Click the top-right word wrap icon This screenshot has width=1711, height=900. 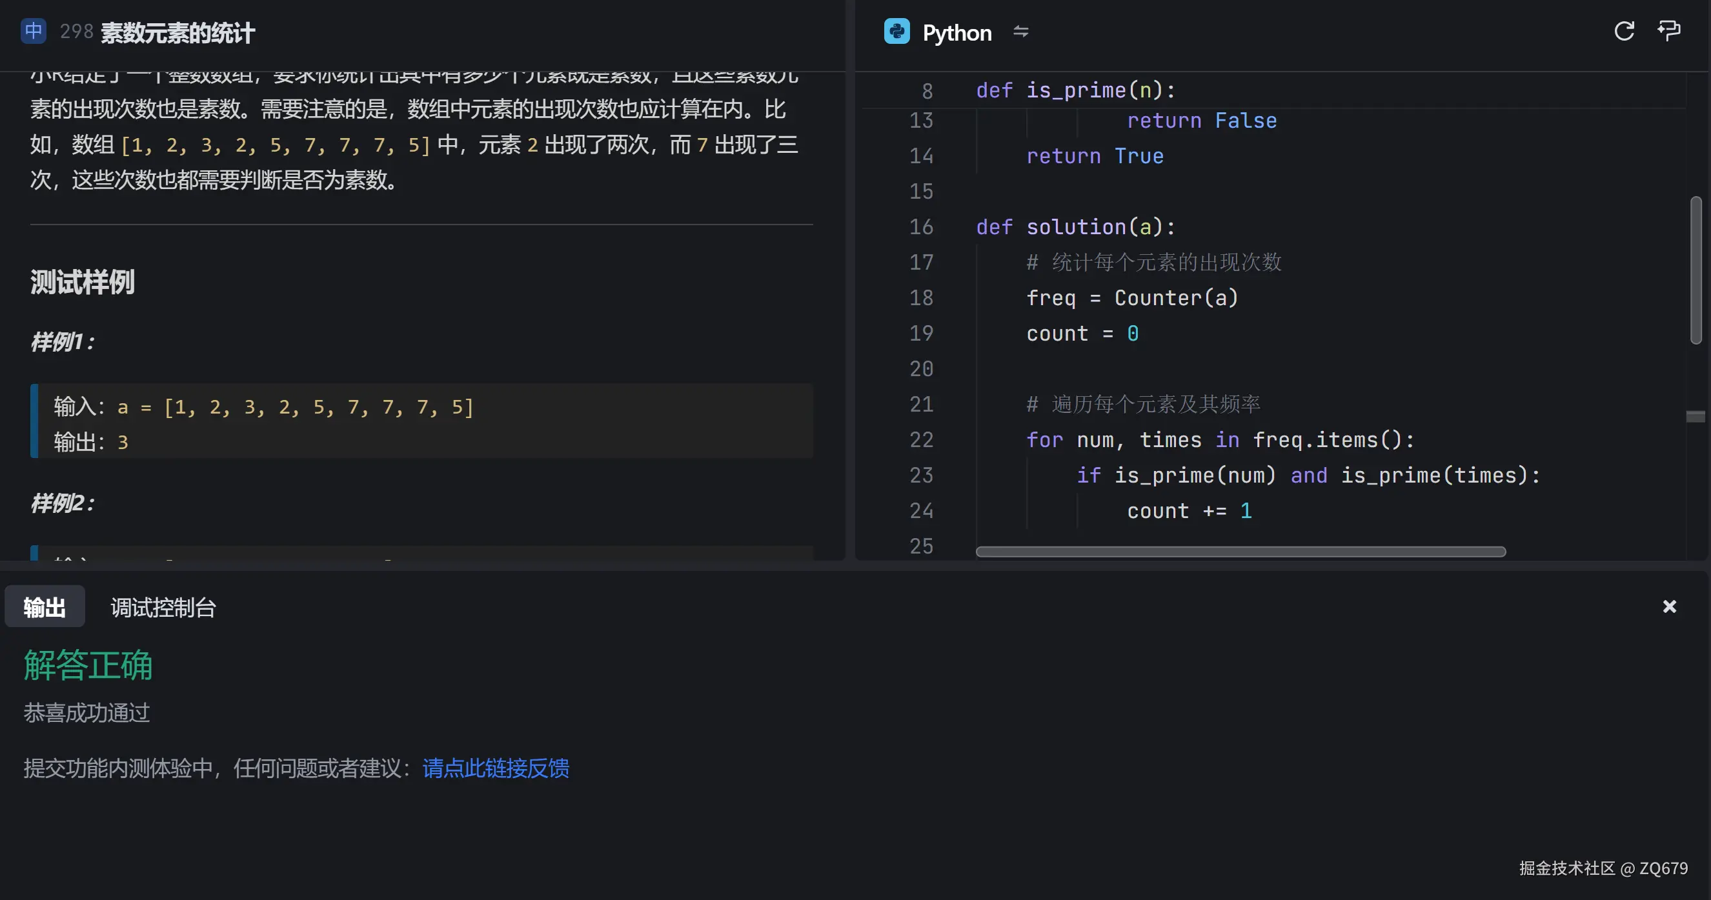[x=1668, y=31]
